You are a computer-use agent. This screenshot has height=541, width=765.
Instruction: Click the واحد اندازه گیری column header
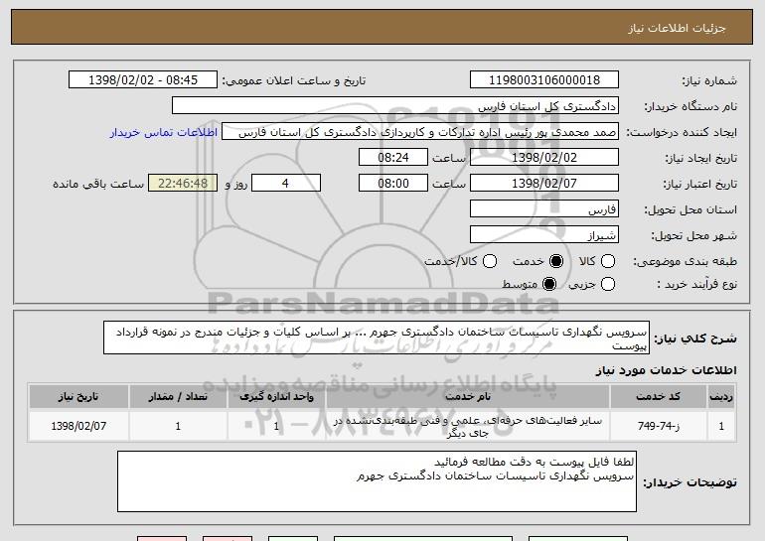point(276,396)
